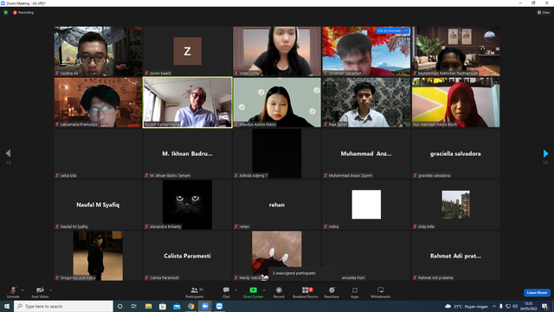Select Nur Hamidah Panca Murti's tile
Screen dimensions: 554x312
click(456, 102)
